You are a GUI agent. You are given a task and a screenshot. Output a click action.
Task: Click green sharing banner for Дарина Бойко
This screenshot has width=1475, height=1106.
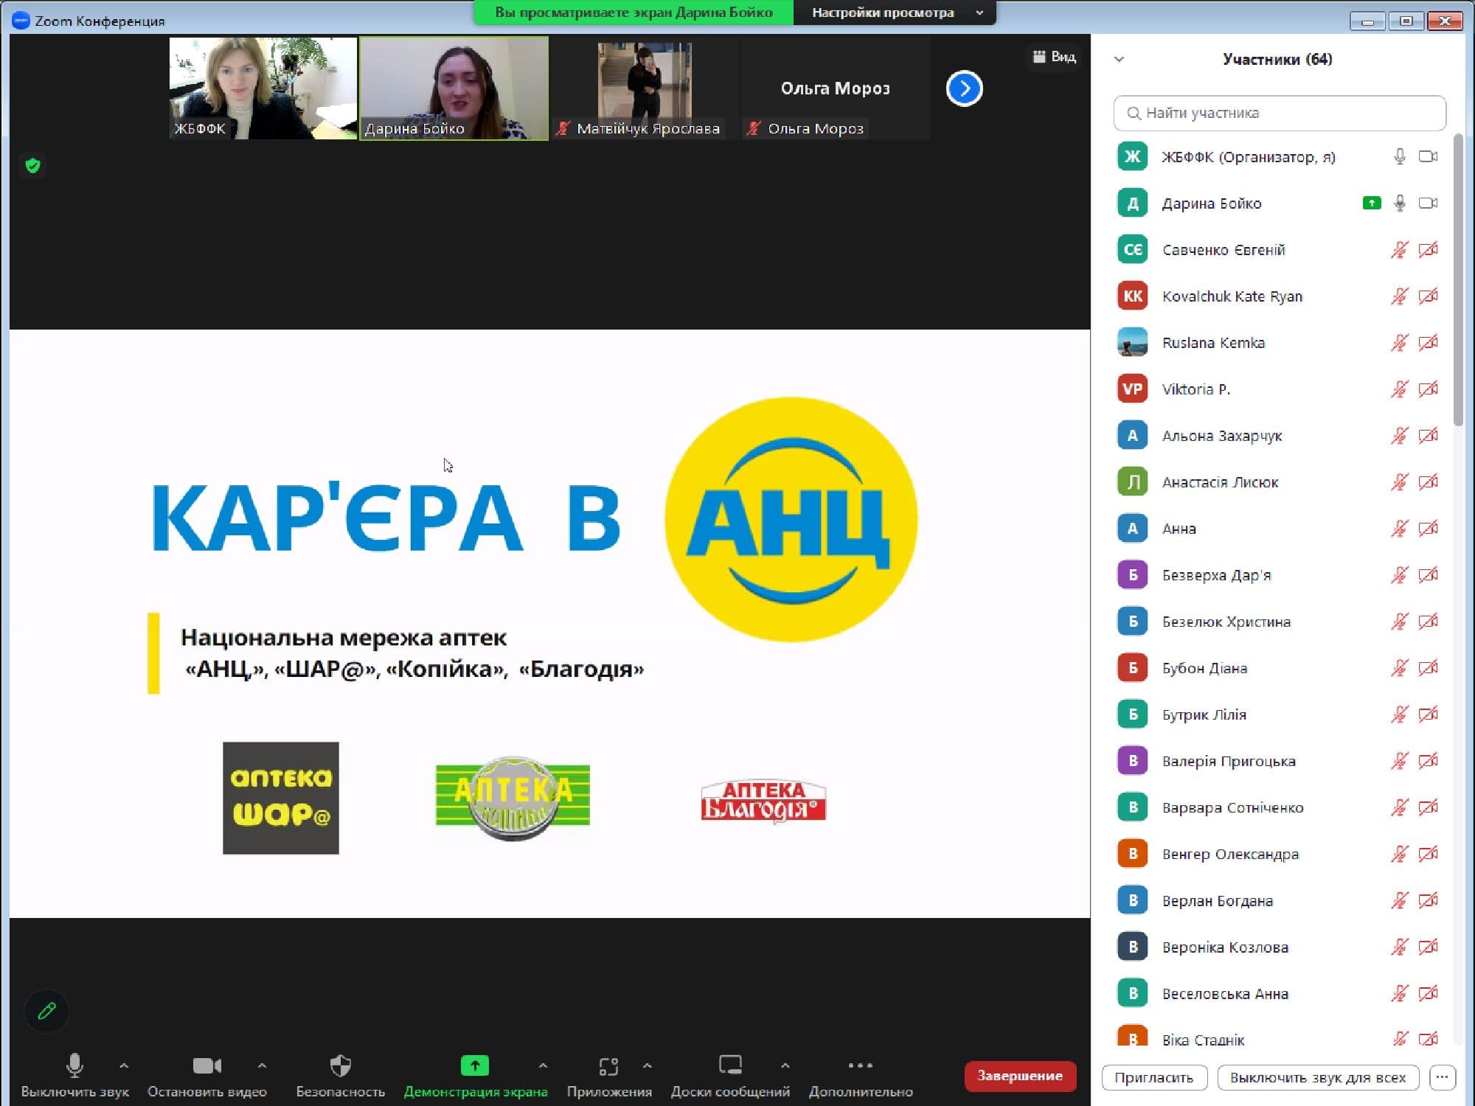[x=634, y=13]
